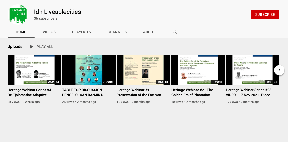
Task: Click the 2:29:01 duration badge
Action: (x=108, y=82)
